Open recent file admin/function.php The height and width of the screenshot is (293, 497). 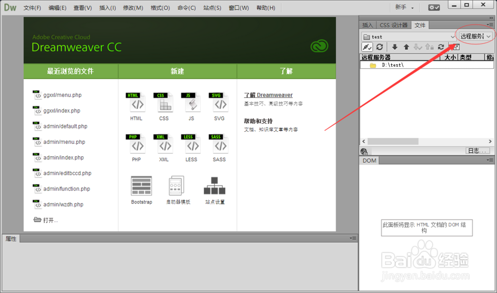pyautogui.click(x=62, y=189)
